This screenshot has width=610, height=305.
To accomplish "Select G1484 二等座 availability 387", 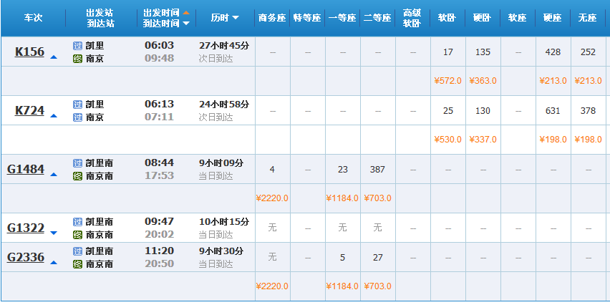I will (377, 170).
